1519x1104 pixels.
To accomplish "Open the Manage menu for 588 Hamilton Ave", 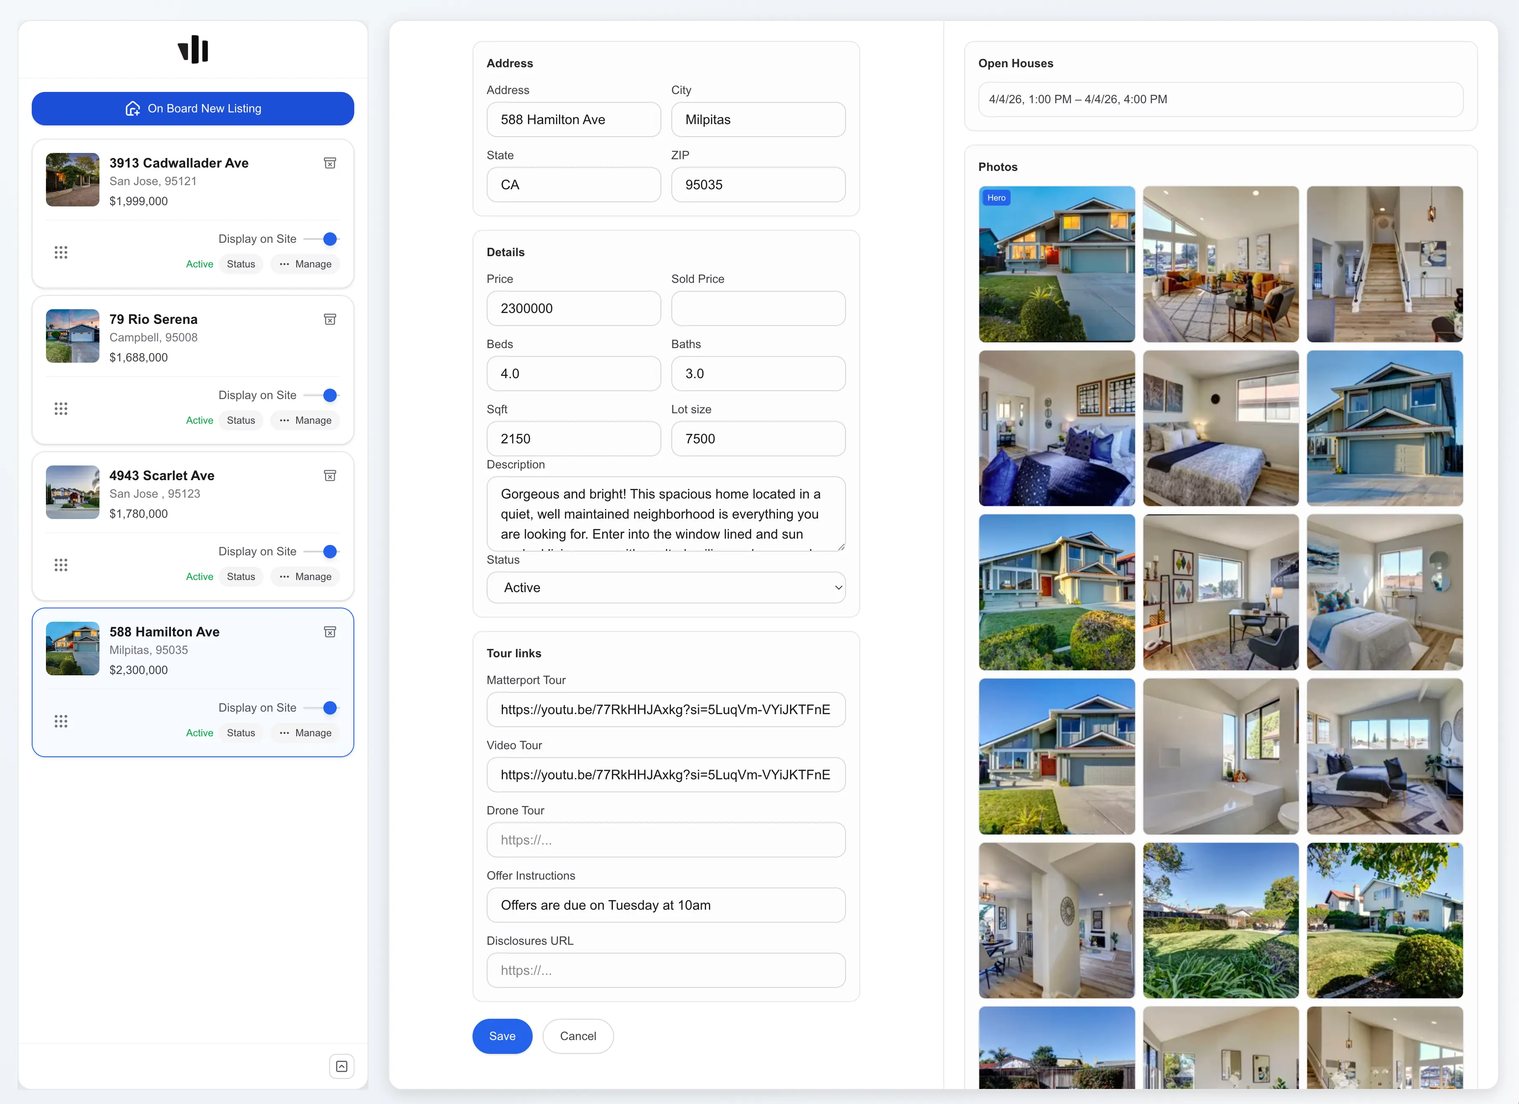I will 305,733.
